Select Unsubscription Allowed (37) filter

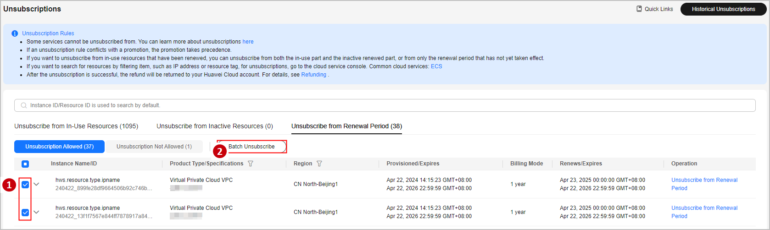[60, 147]
